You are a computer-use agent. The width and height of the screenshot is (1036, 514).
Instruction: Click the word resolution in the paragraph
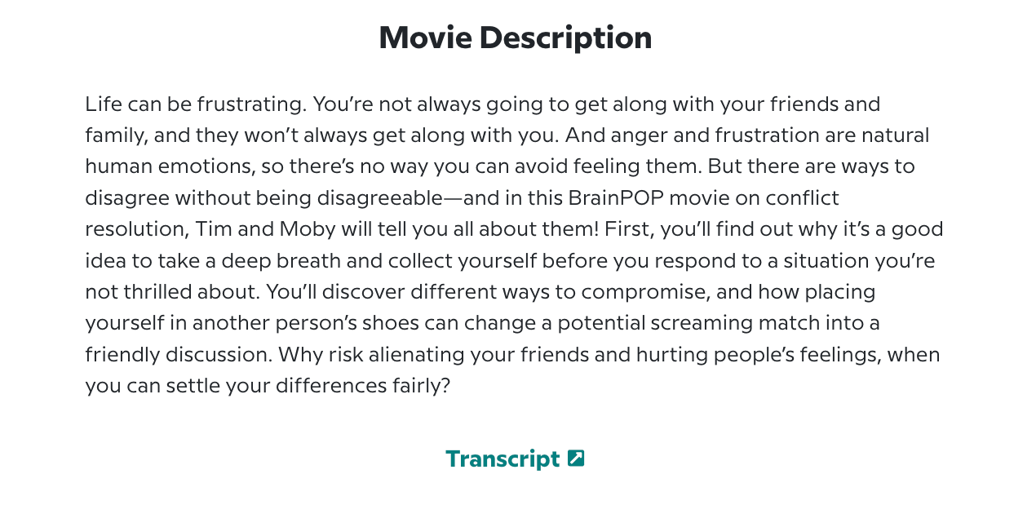pyautogui.click(x=135, y=229)
